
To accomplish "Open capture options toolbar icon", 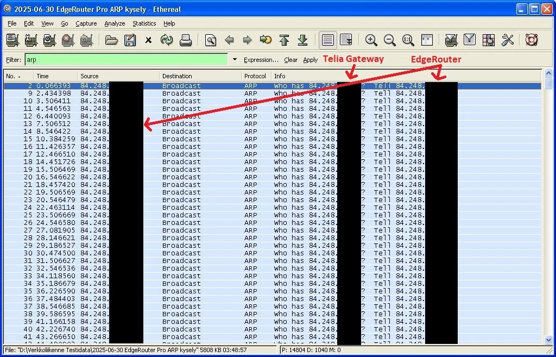I will (31, 40).
